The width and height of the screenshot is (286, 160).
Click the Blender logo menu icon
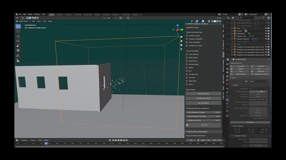click(x=17, y=14)
